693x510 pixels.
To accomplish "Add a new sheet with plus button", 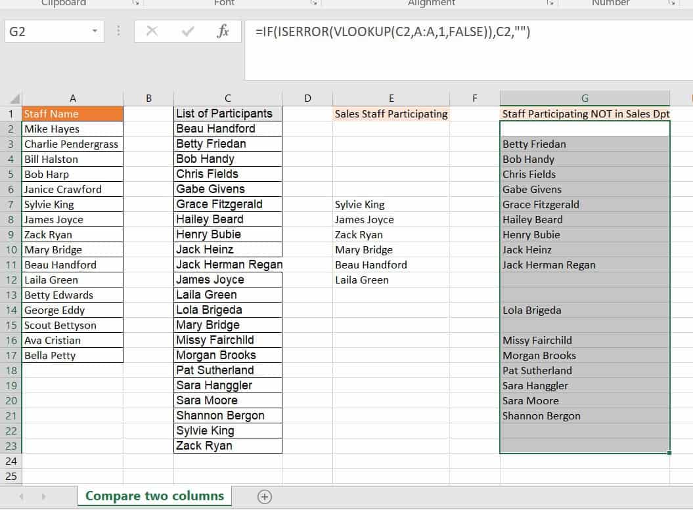I will [265, 497].
